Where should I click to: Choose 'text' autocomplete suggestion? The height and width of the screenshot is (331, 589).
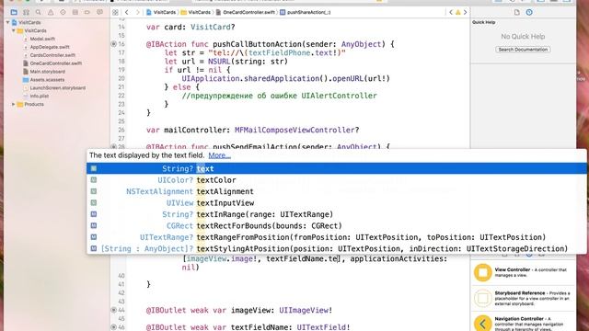tap(337, 168)
